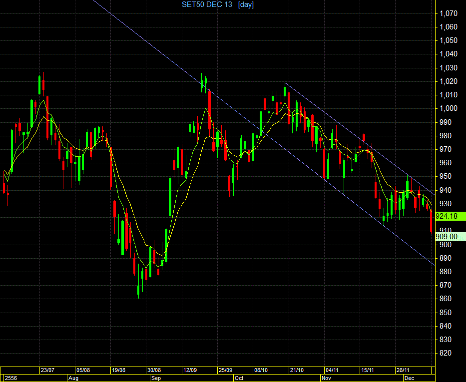Click the 830 price axis label
This screenshot has width=466, height=382.
point(446,340)
